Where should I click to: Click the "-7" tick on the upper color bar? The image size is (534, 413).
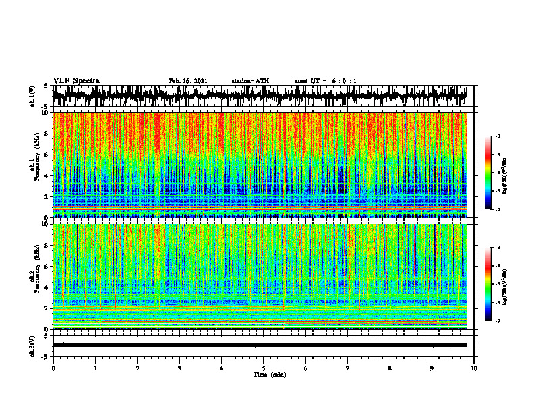tap(497, 209)
